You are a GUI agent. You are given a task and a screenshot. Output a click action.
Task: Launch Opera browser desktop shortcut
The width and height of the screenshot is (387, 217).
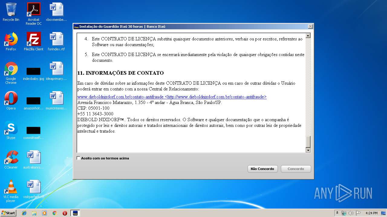pyautogui.click(x=11, y=101)
